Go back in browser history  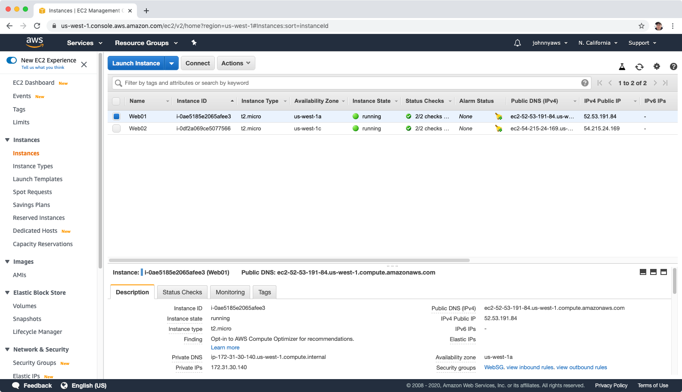(x=9, y=26)
